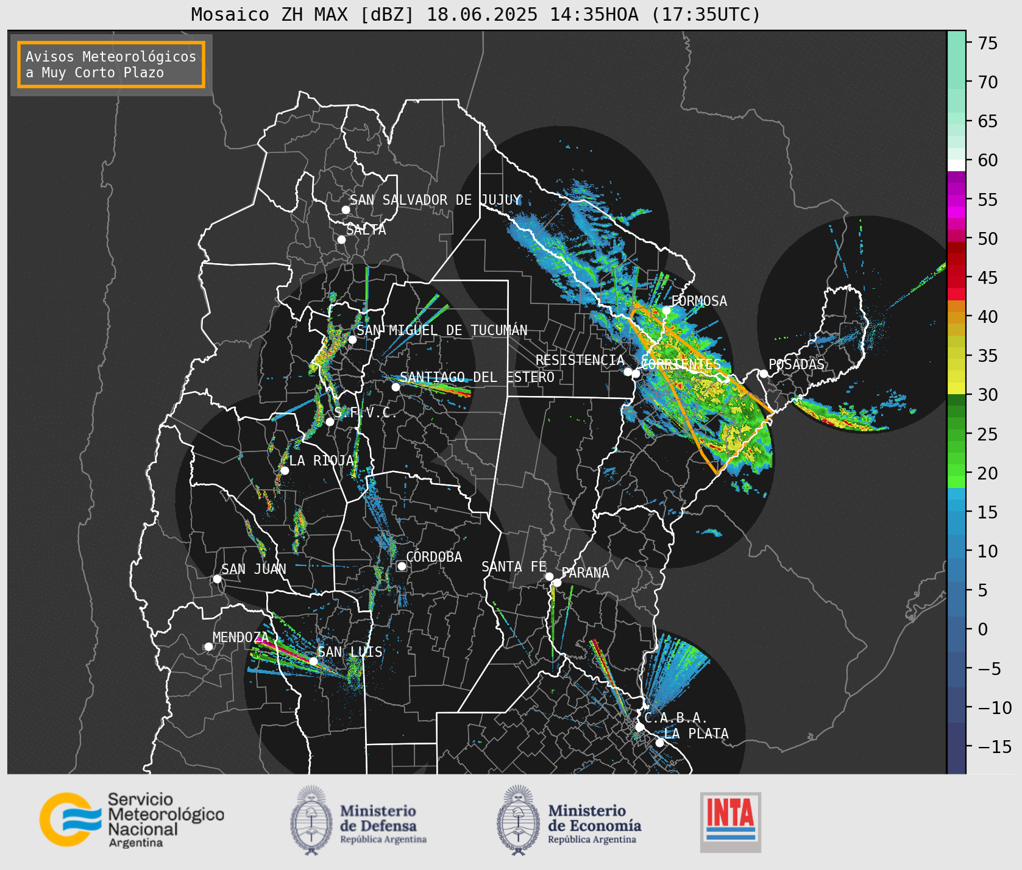Click the LA PLATA label text

tap(696, 734)
